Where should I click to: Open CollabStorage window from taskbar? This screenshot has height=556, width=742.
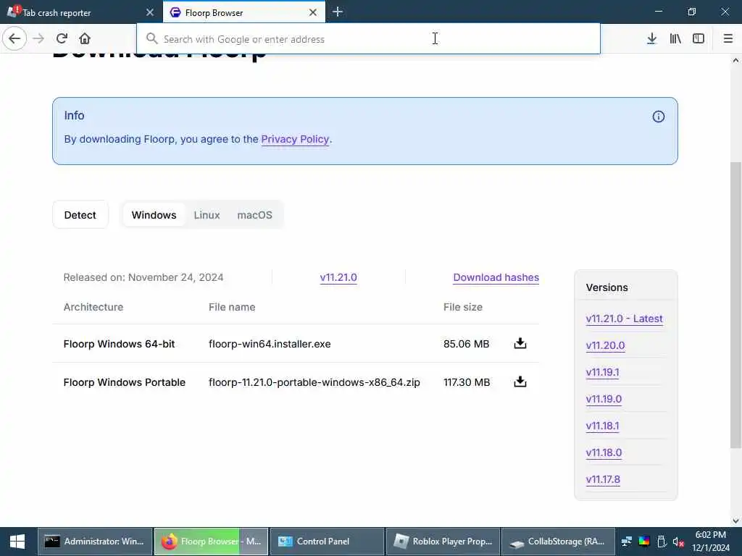tap(559, 542)
